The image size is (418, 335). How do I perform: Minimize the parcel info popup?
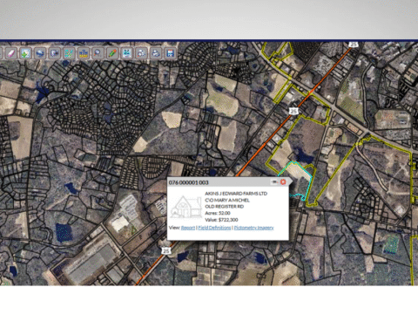274,182
